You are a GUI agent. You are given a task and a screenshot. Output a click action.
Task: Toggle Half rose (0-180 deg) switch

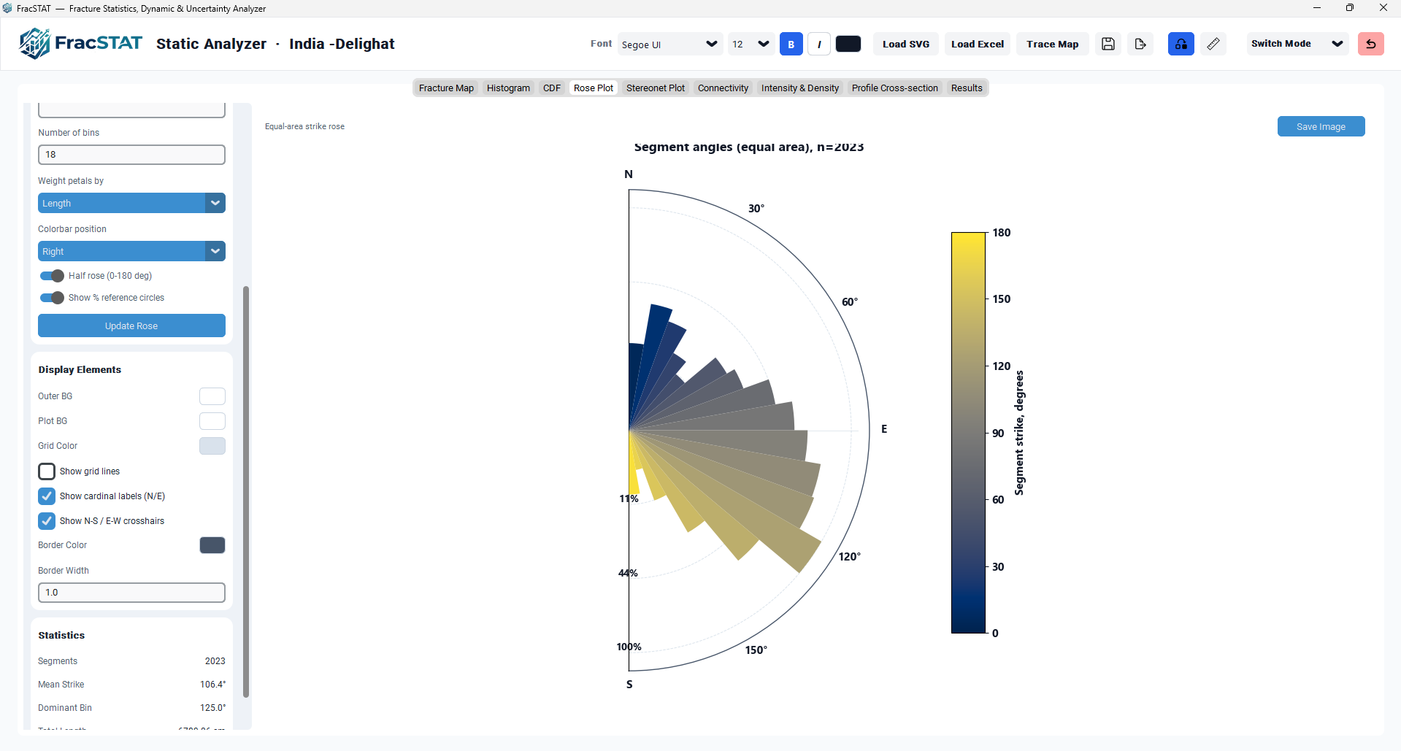click(x=52, y=276)
